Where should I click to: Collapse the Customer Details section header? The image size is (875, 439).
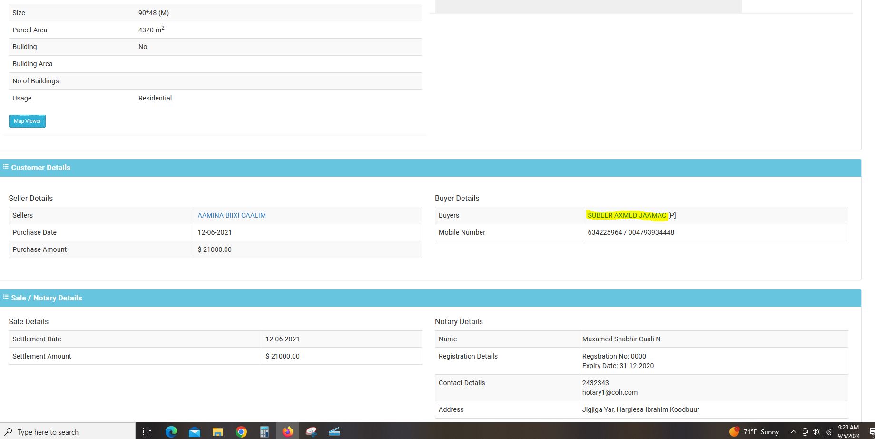[x=431, y=168]
